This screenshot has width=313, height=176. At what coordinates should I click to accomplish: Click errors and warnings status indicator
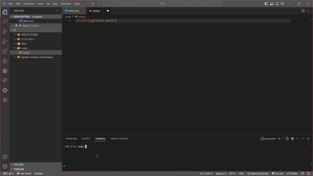[8, 174]
